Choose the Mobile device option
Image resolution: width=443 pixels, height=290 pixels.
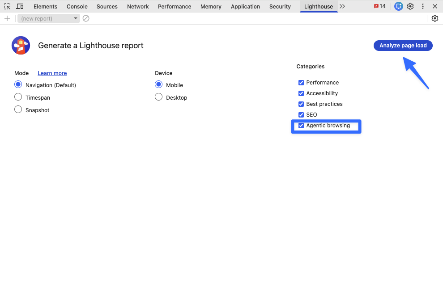coord(159,84)
